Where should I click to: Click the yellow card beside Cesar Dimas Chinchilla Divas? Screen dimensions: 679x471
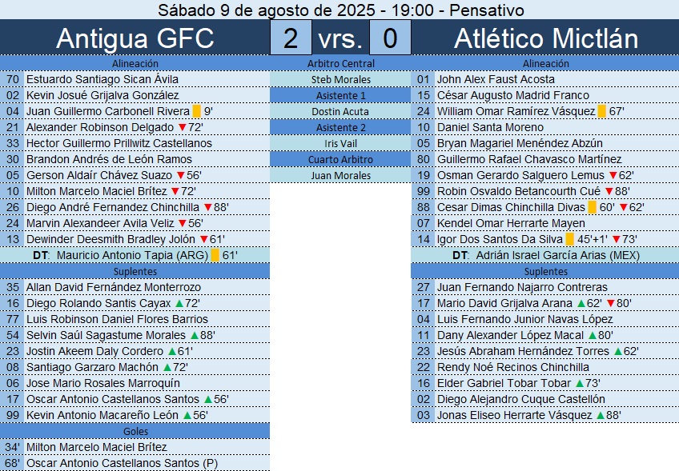pos(592,207)
